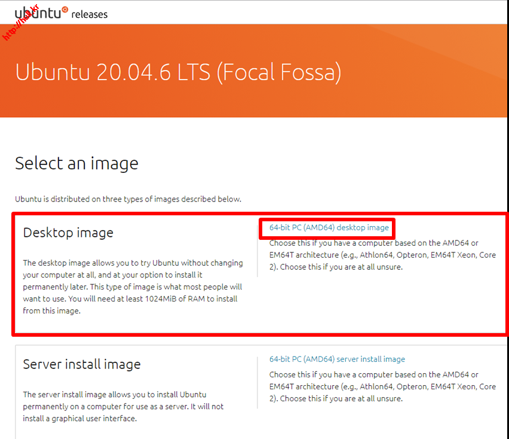
Task: Click AMD64 description under the server image link
Action: (382, 387)
